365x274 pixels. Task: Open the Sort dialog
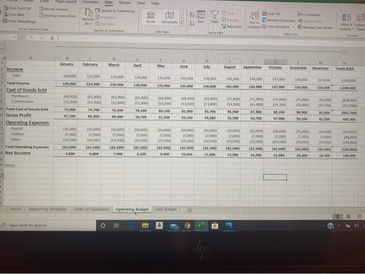[x=201, y=17]
